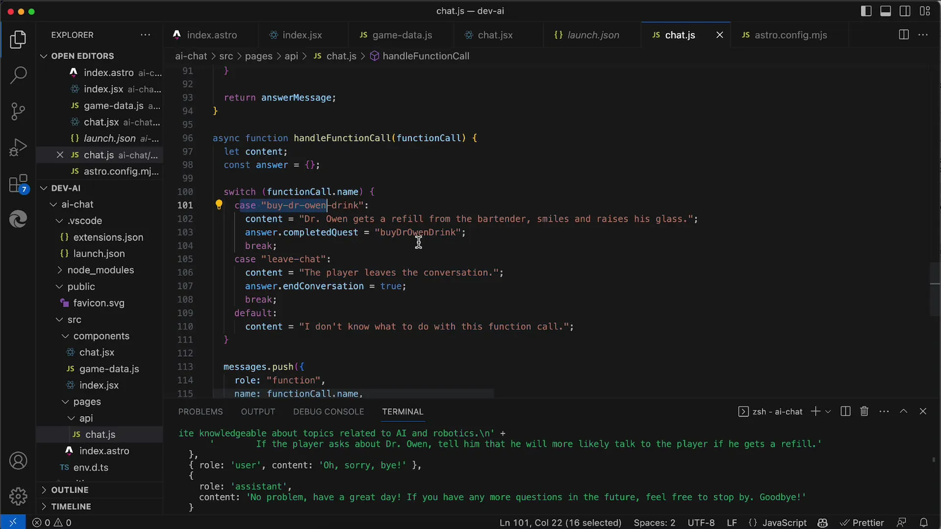Close the terminal panel
Viewport: 941px width, 529px height.
pos(923,411)
